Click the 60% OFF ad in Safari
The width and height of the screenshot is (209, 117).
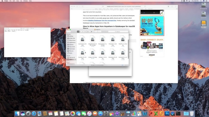[x=152, y=26]
